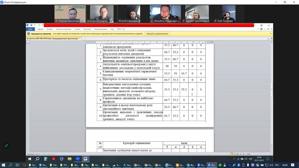
Task: Click Word icon on shared-screen taskbar
Action: coord(85,159)
